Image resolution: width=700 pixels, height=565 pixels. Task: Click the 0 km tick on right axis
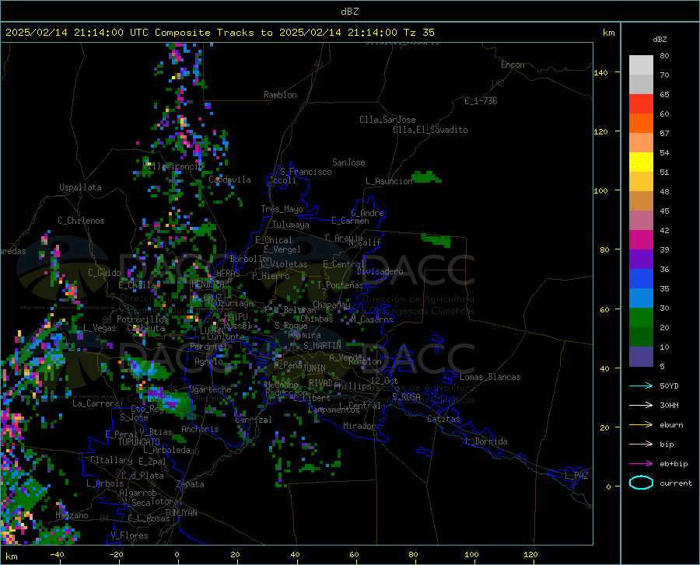pos(608,487)
